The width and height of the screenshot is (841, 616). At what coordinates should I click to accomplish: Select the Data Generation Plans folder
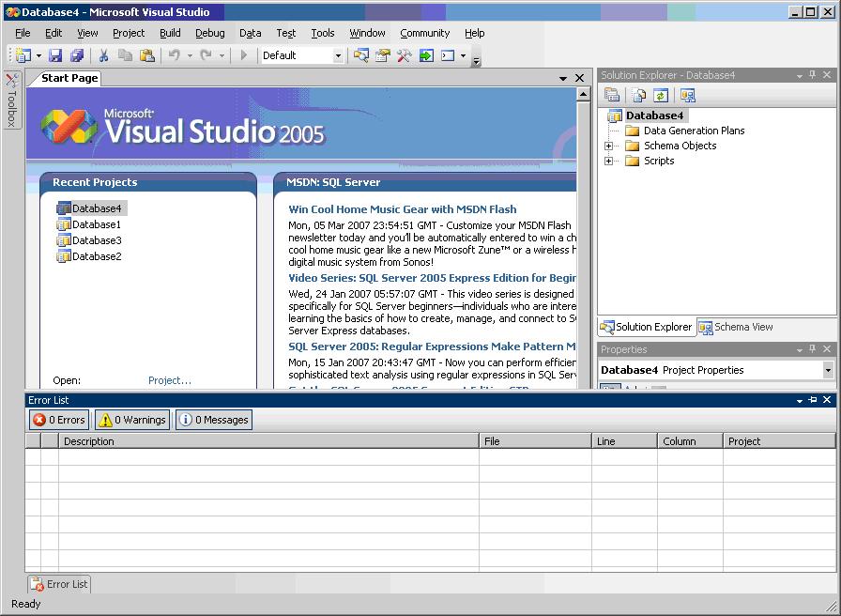tap(694, 131)
